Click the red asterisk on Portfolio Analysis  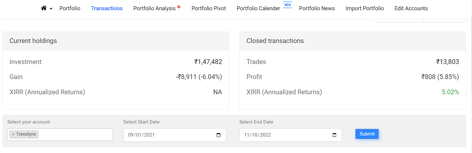point(179,7)
